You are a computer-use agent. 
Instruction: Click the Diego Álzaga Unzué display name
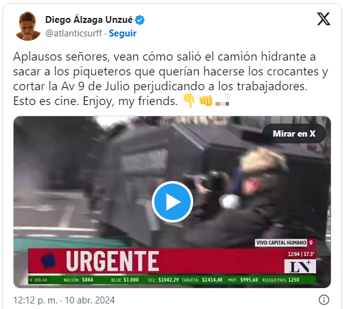[89, 20]
